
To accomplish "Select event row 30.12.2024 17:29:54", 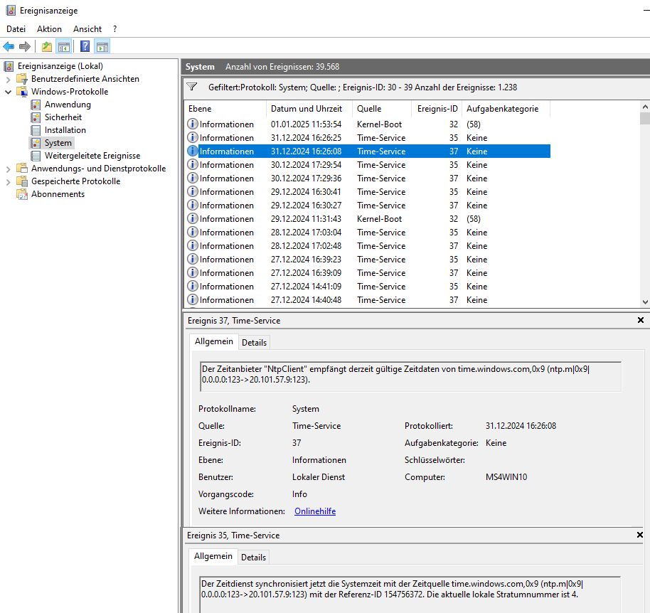I will pyautogui.click(x=368, y=164).
